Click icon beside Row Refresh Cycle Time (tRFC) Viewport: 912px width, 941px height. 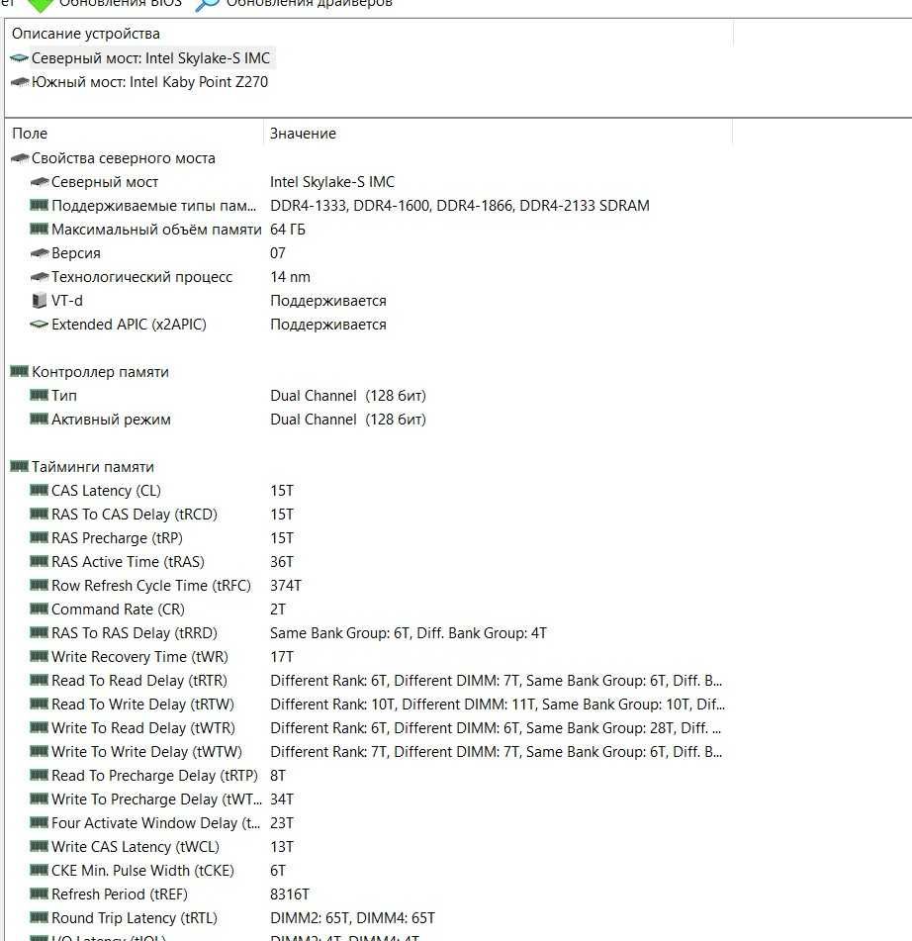click(39, 585)
